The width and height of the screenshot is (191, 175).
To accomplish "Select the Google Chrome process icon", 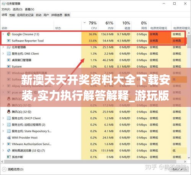I will point(9,34).
